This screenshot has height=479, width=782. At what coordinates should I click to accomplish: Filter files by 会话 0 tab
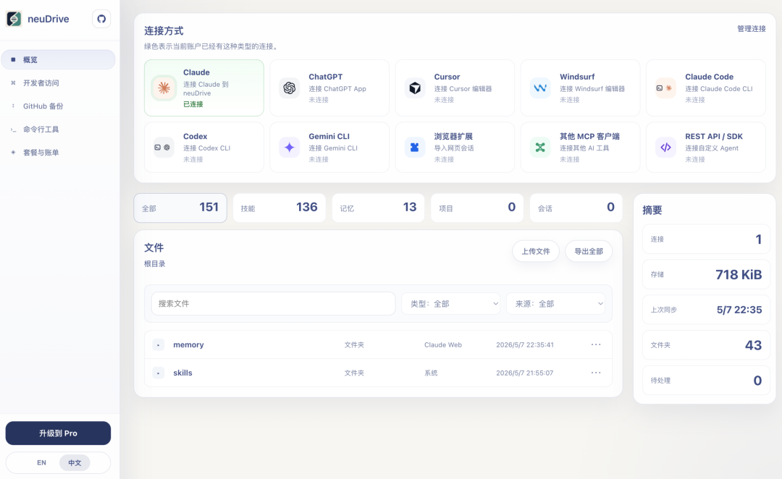576,208
